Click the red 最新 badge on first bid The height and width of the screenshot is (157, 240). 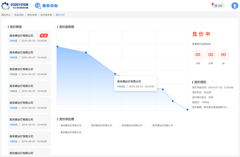pos(44,36)
